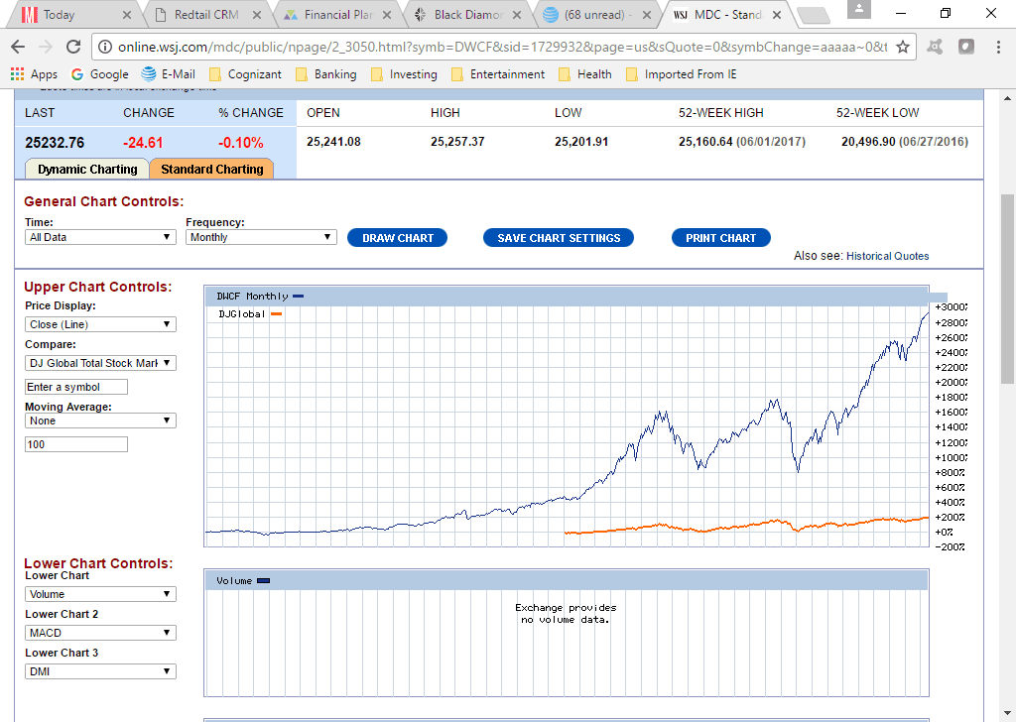Open the Compare dropdown for DJ Global

pos(100,363)
